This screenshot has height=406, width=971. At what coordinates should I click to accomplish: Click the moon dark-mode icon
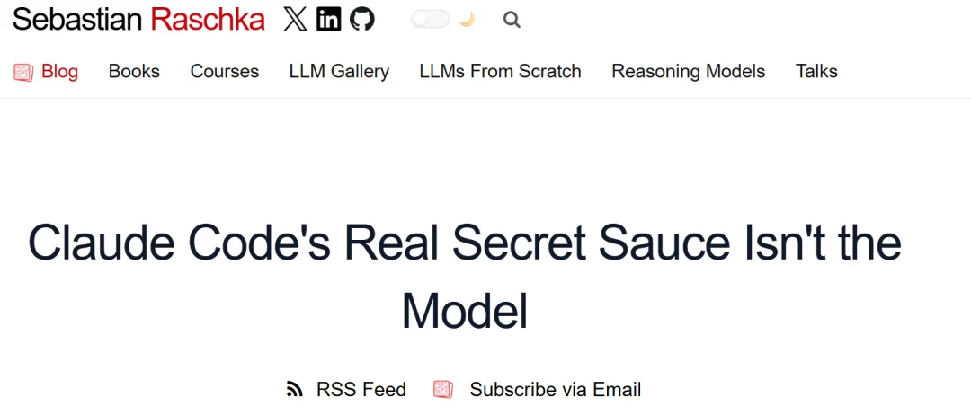click(467, 20)
